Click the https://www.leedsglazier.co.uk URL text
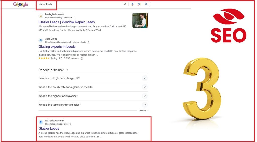This screenshot has width=257, height=142. tap(59, 18)
